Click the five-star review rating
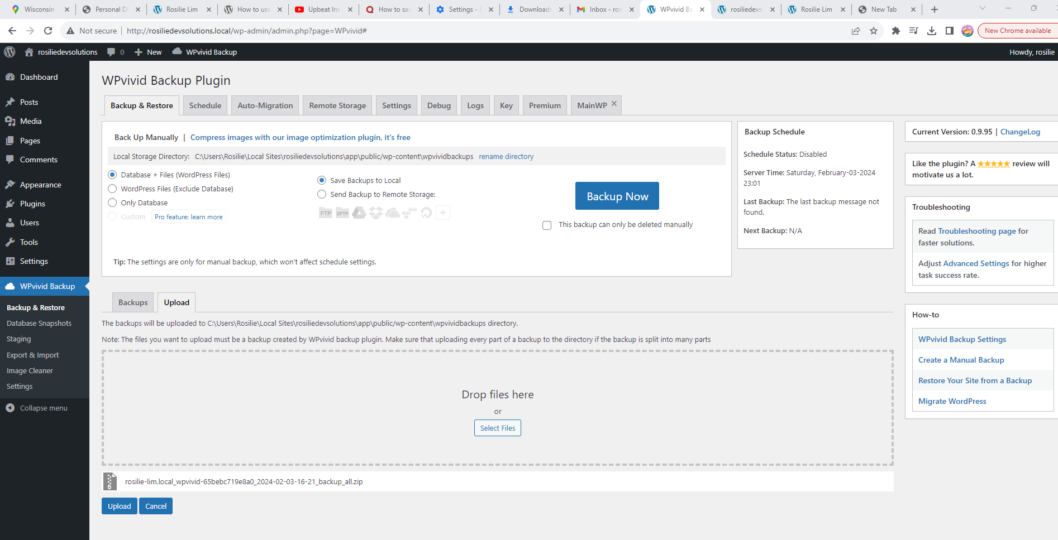The height and width of the screenshot is (540, 1058). (994, 163)
